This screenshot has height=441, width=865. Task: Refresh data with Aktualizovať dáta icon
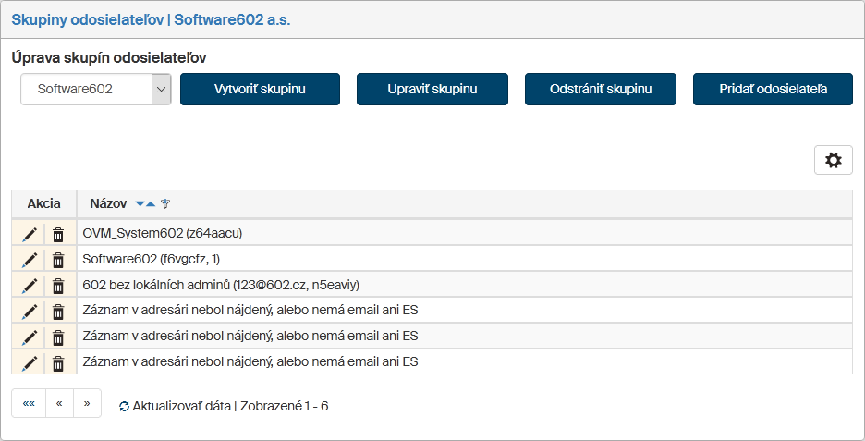(125, 406)
